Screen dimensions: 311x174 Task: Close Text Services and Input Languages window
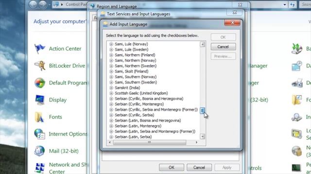tap(234, 13)
